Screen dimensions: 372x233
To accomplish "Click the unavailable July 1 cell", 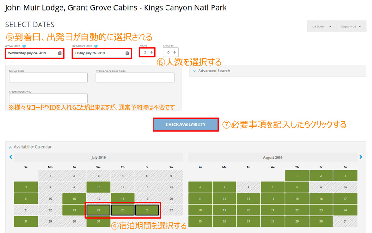I will click(x=50, y=176).
